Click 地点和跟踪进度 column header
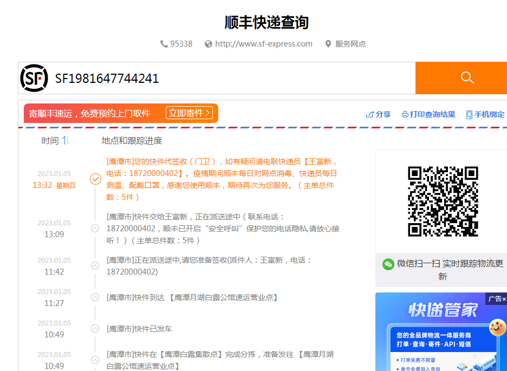The image size is (507, 371). pyautogui.click(x=132, y=141)
